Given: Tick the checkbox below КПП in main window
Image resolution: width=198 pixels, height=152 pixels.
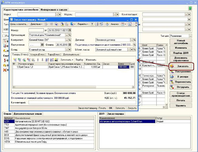Looking at the screenshot, I should point(4,36).
